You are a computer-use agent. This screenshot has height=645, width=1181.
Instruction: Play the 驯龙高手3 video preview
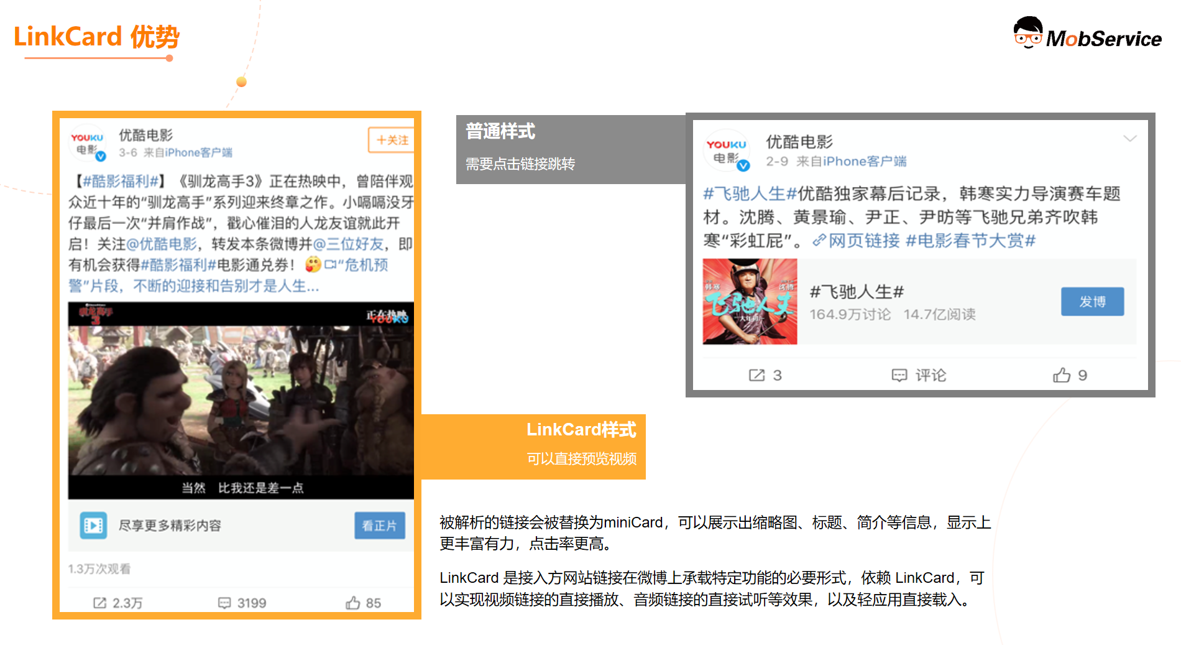point(241,401)
